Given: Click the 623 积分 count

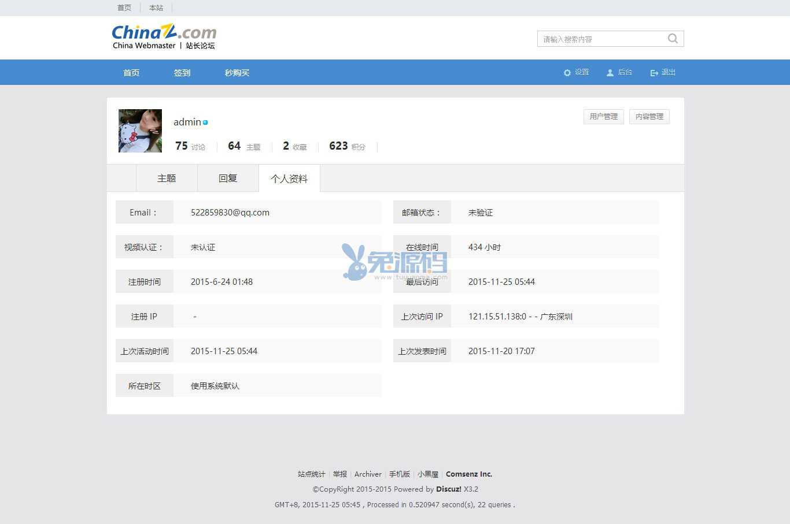Looking at the screenshot, I should 347,146.
